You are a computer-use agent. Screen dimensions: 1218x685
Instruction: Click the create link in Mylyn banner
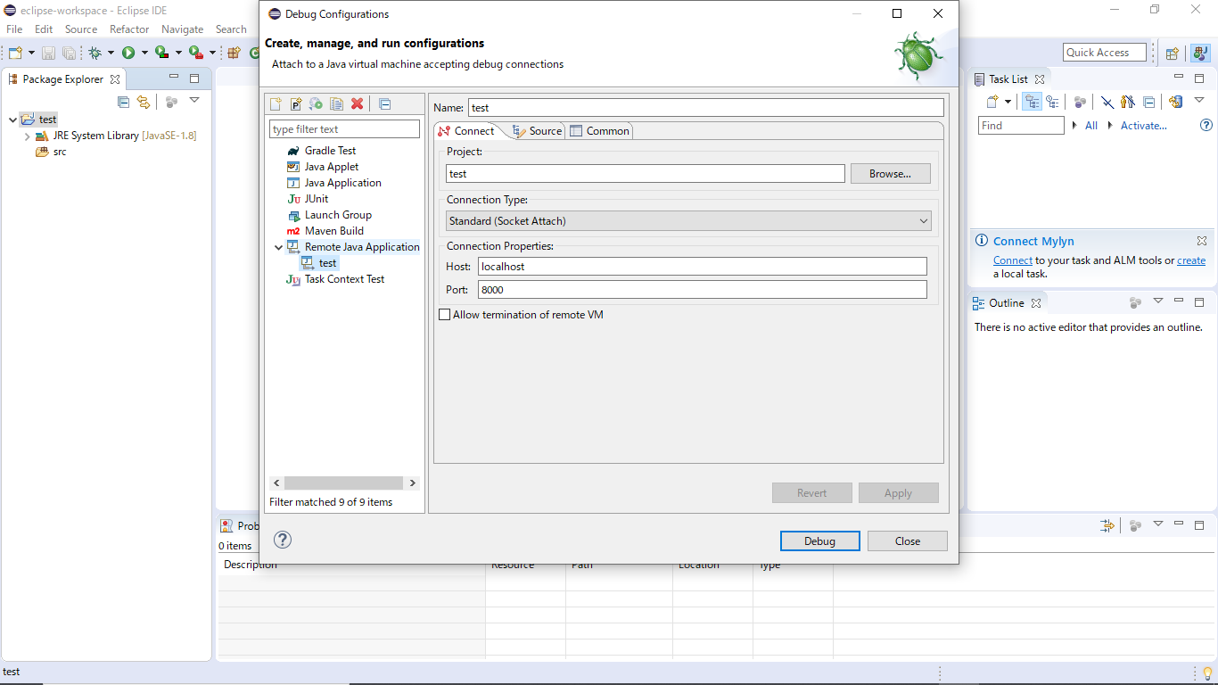pyautogui.click(x=1191, y=260)
